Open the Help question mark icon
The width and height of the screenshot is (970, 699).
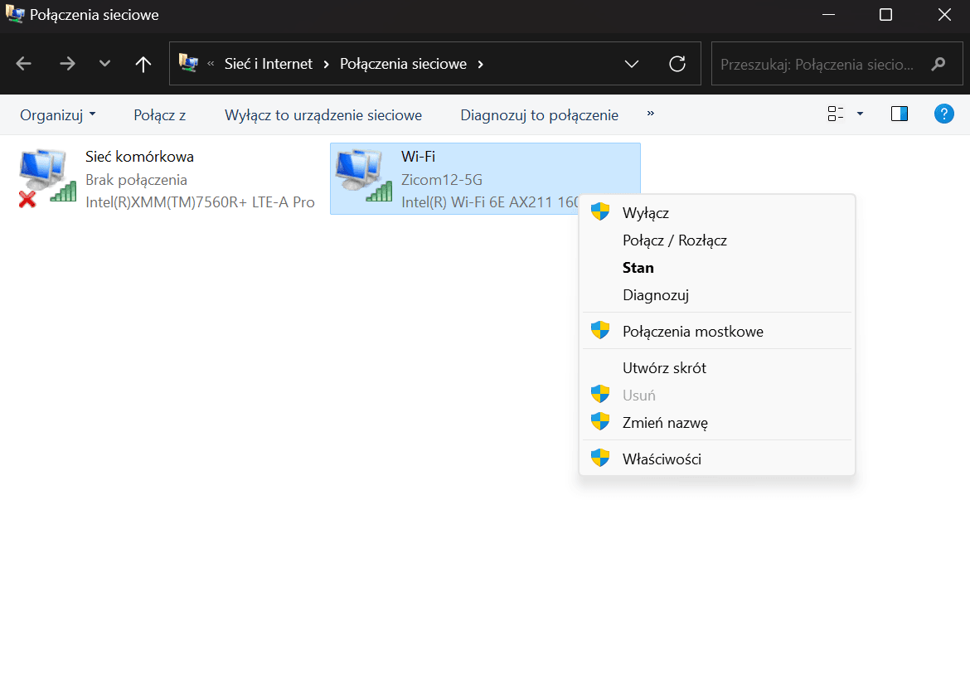tap(943, 114)
